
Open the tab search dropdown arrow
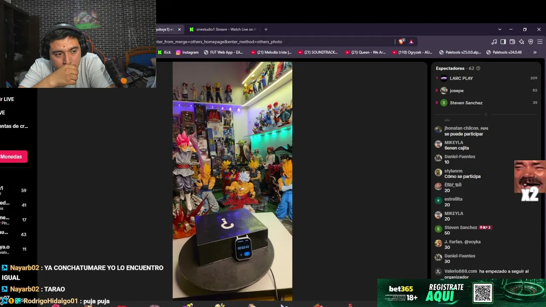click(x=500, y=29)
